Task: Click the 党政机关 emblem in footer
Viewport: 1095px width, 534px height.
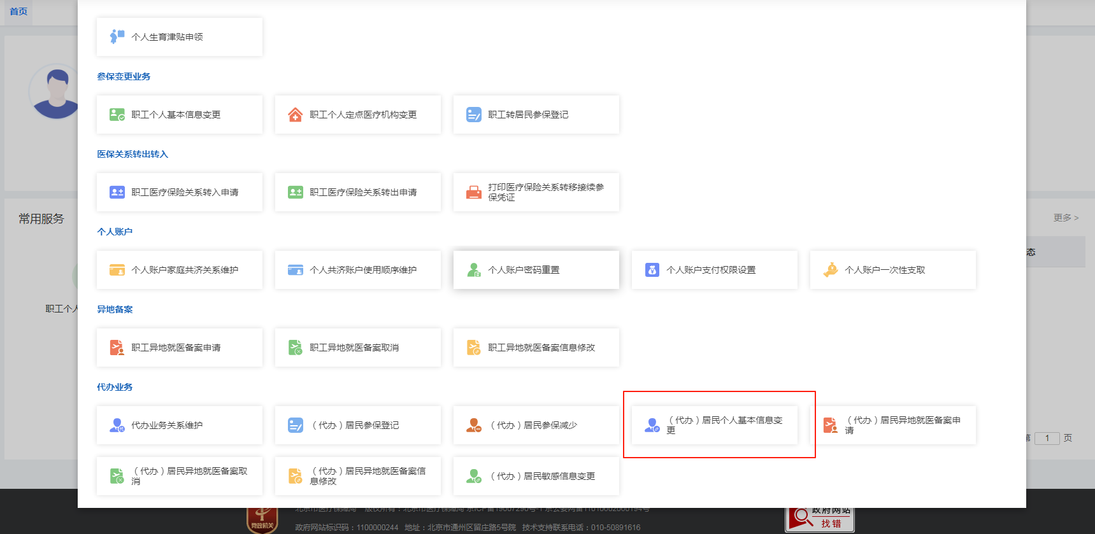Action: tap(262, 520)
